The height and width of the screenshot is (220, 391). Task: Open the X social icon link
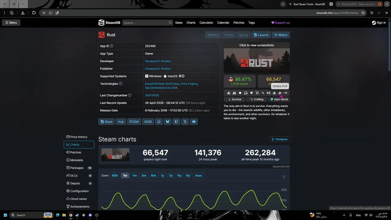(185, 122)
